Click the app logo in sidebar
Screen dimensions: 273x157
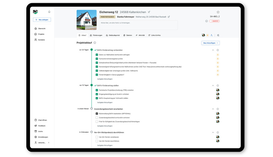(35, 12)
